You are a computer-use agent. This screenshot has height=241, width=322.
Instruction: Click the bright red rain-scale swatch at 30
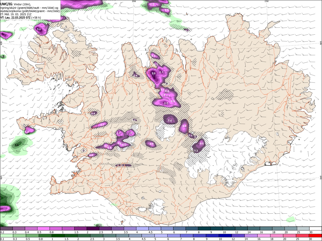pos(315,236)
